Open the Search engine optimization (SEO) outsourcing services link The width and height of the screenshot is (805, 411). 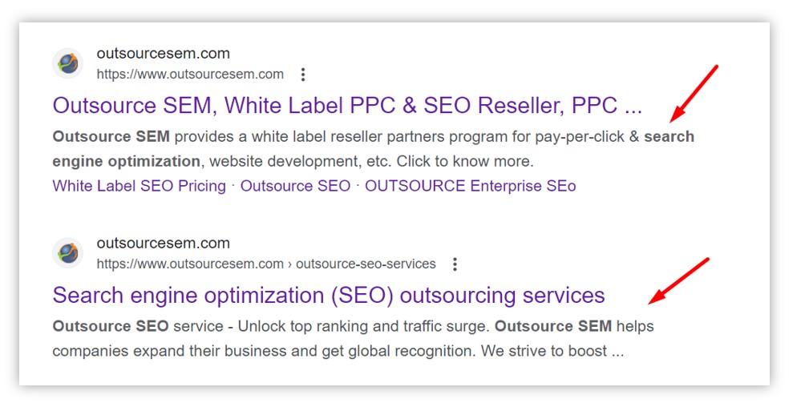point(329,295)
